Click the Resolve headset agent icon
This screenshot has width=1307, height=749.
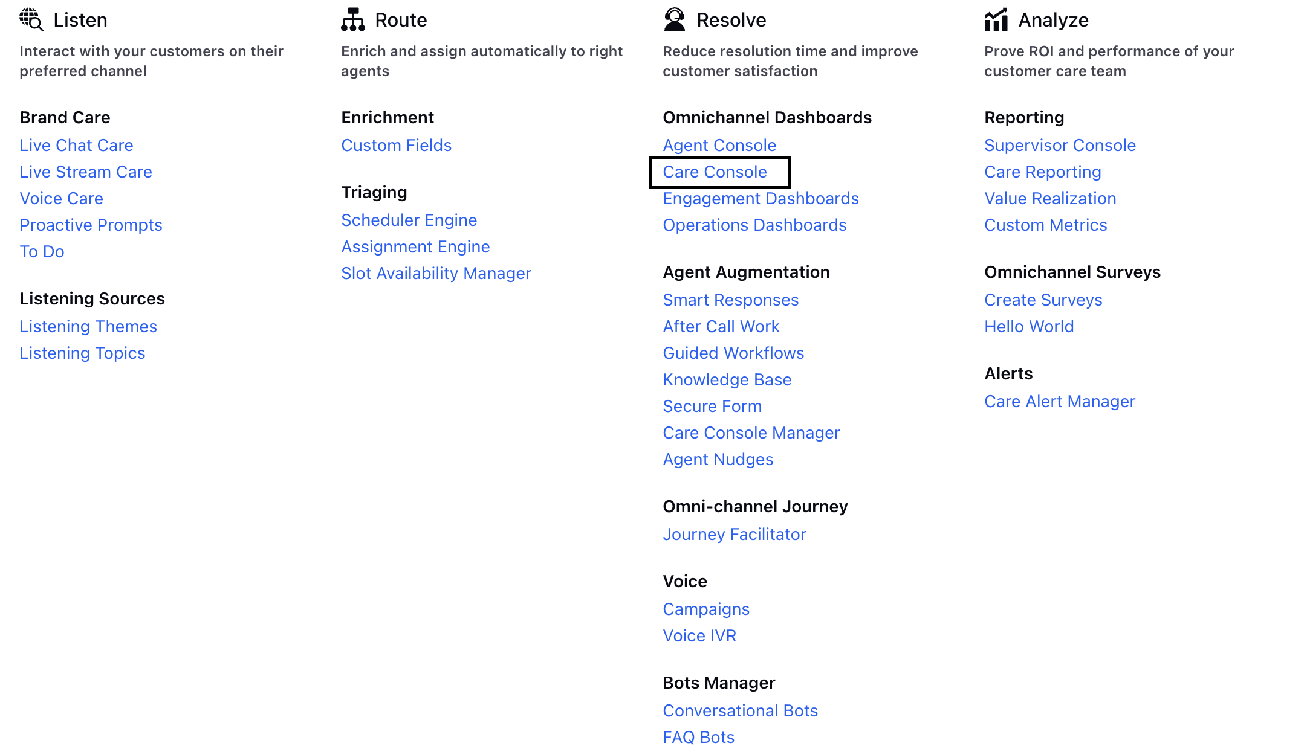[675, 19]
